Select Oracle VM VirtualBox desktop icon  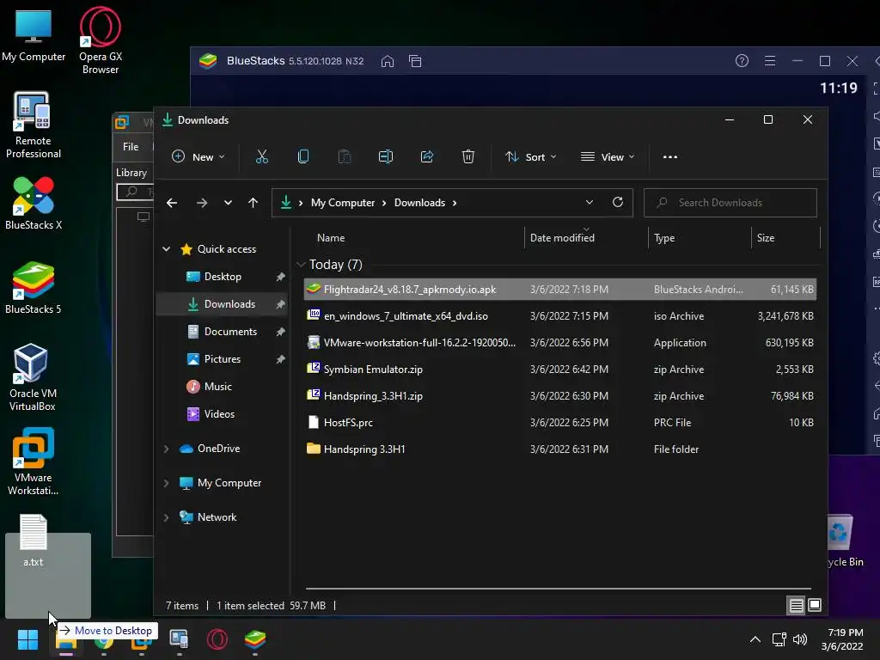click(33, 377)
